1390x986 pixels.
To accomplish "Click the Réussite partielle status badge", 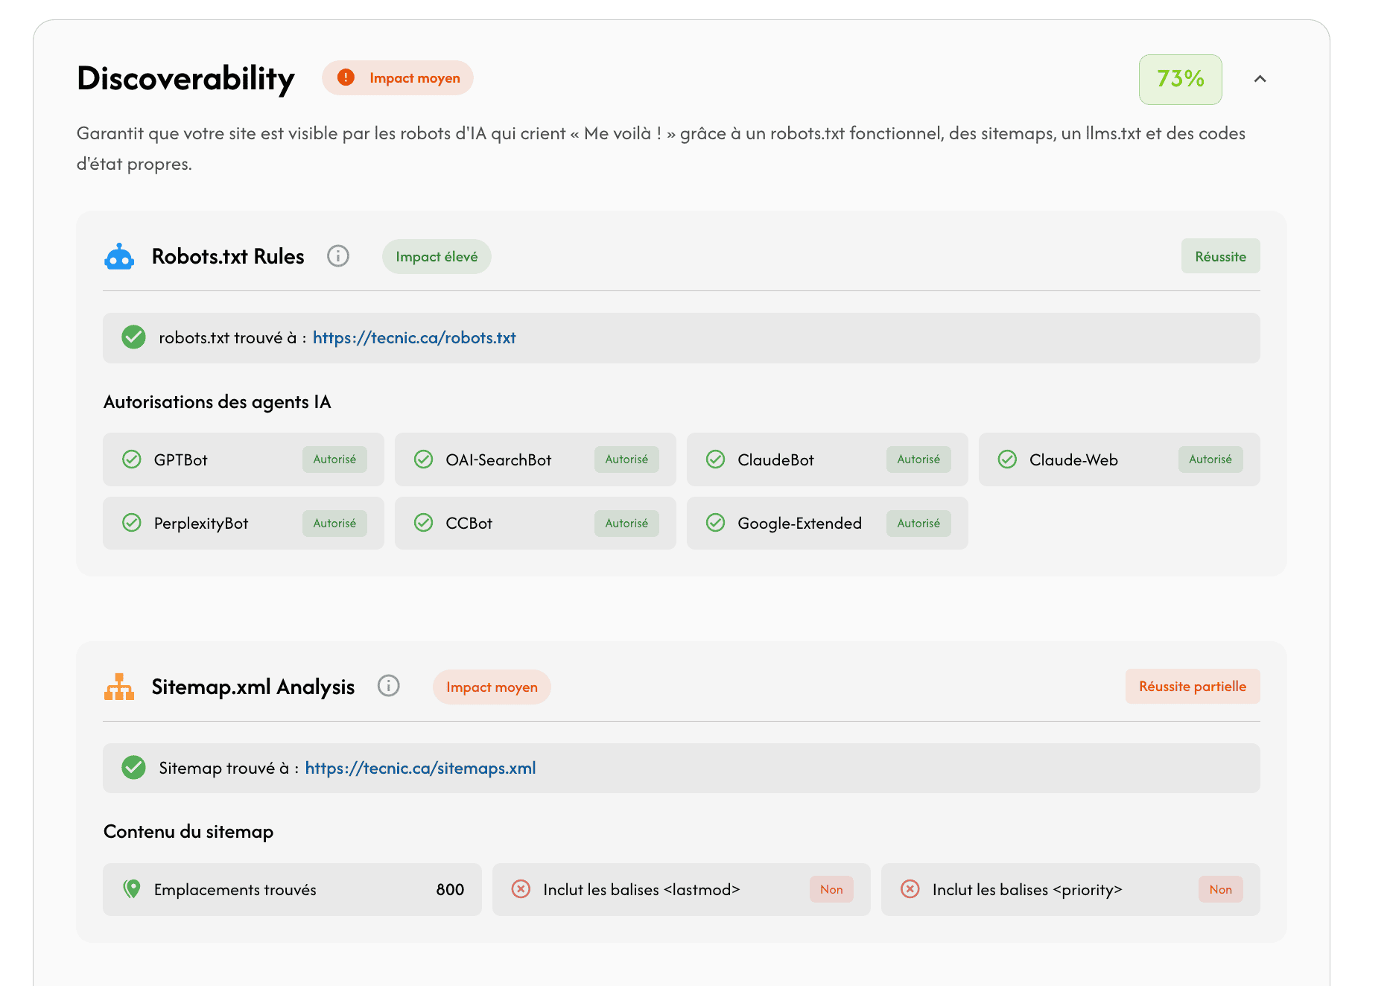I will 1192,686.
